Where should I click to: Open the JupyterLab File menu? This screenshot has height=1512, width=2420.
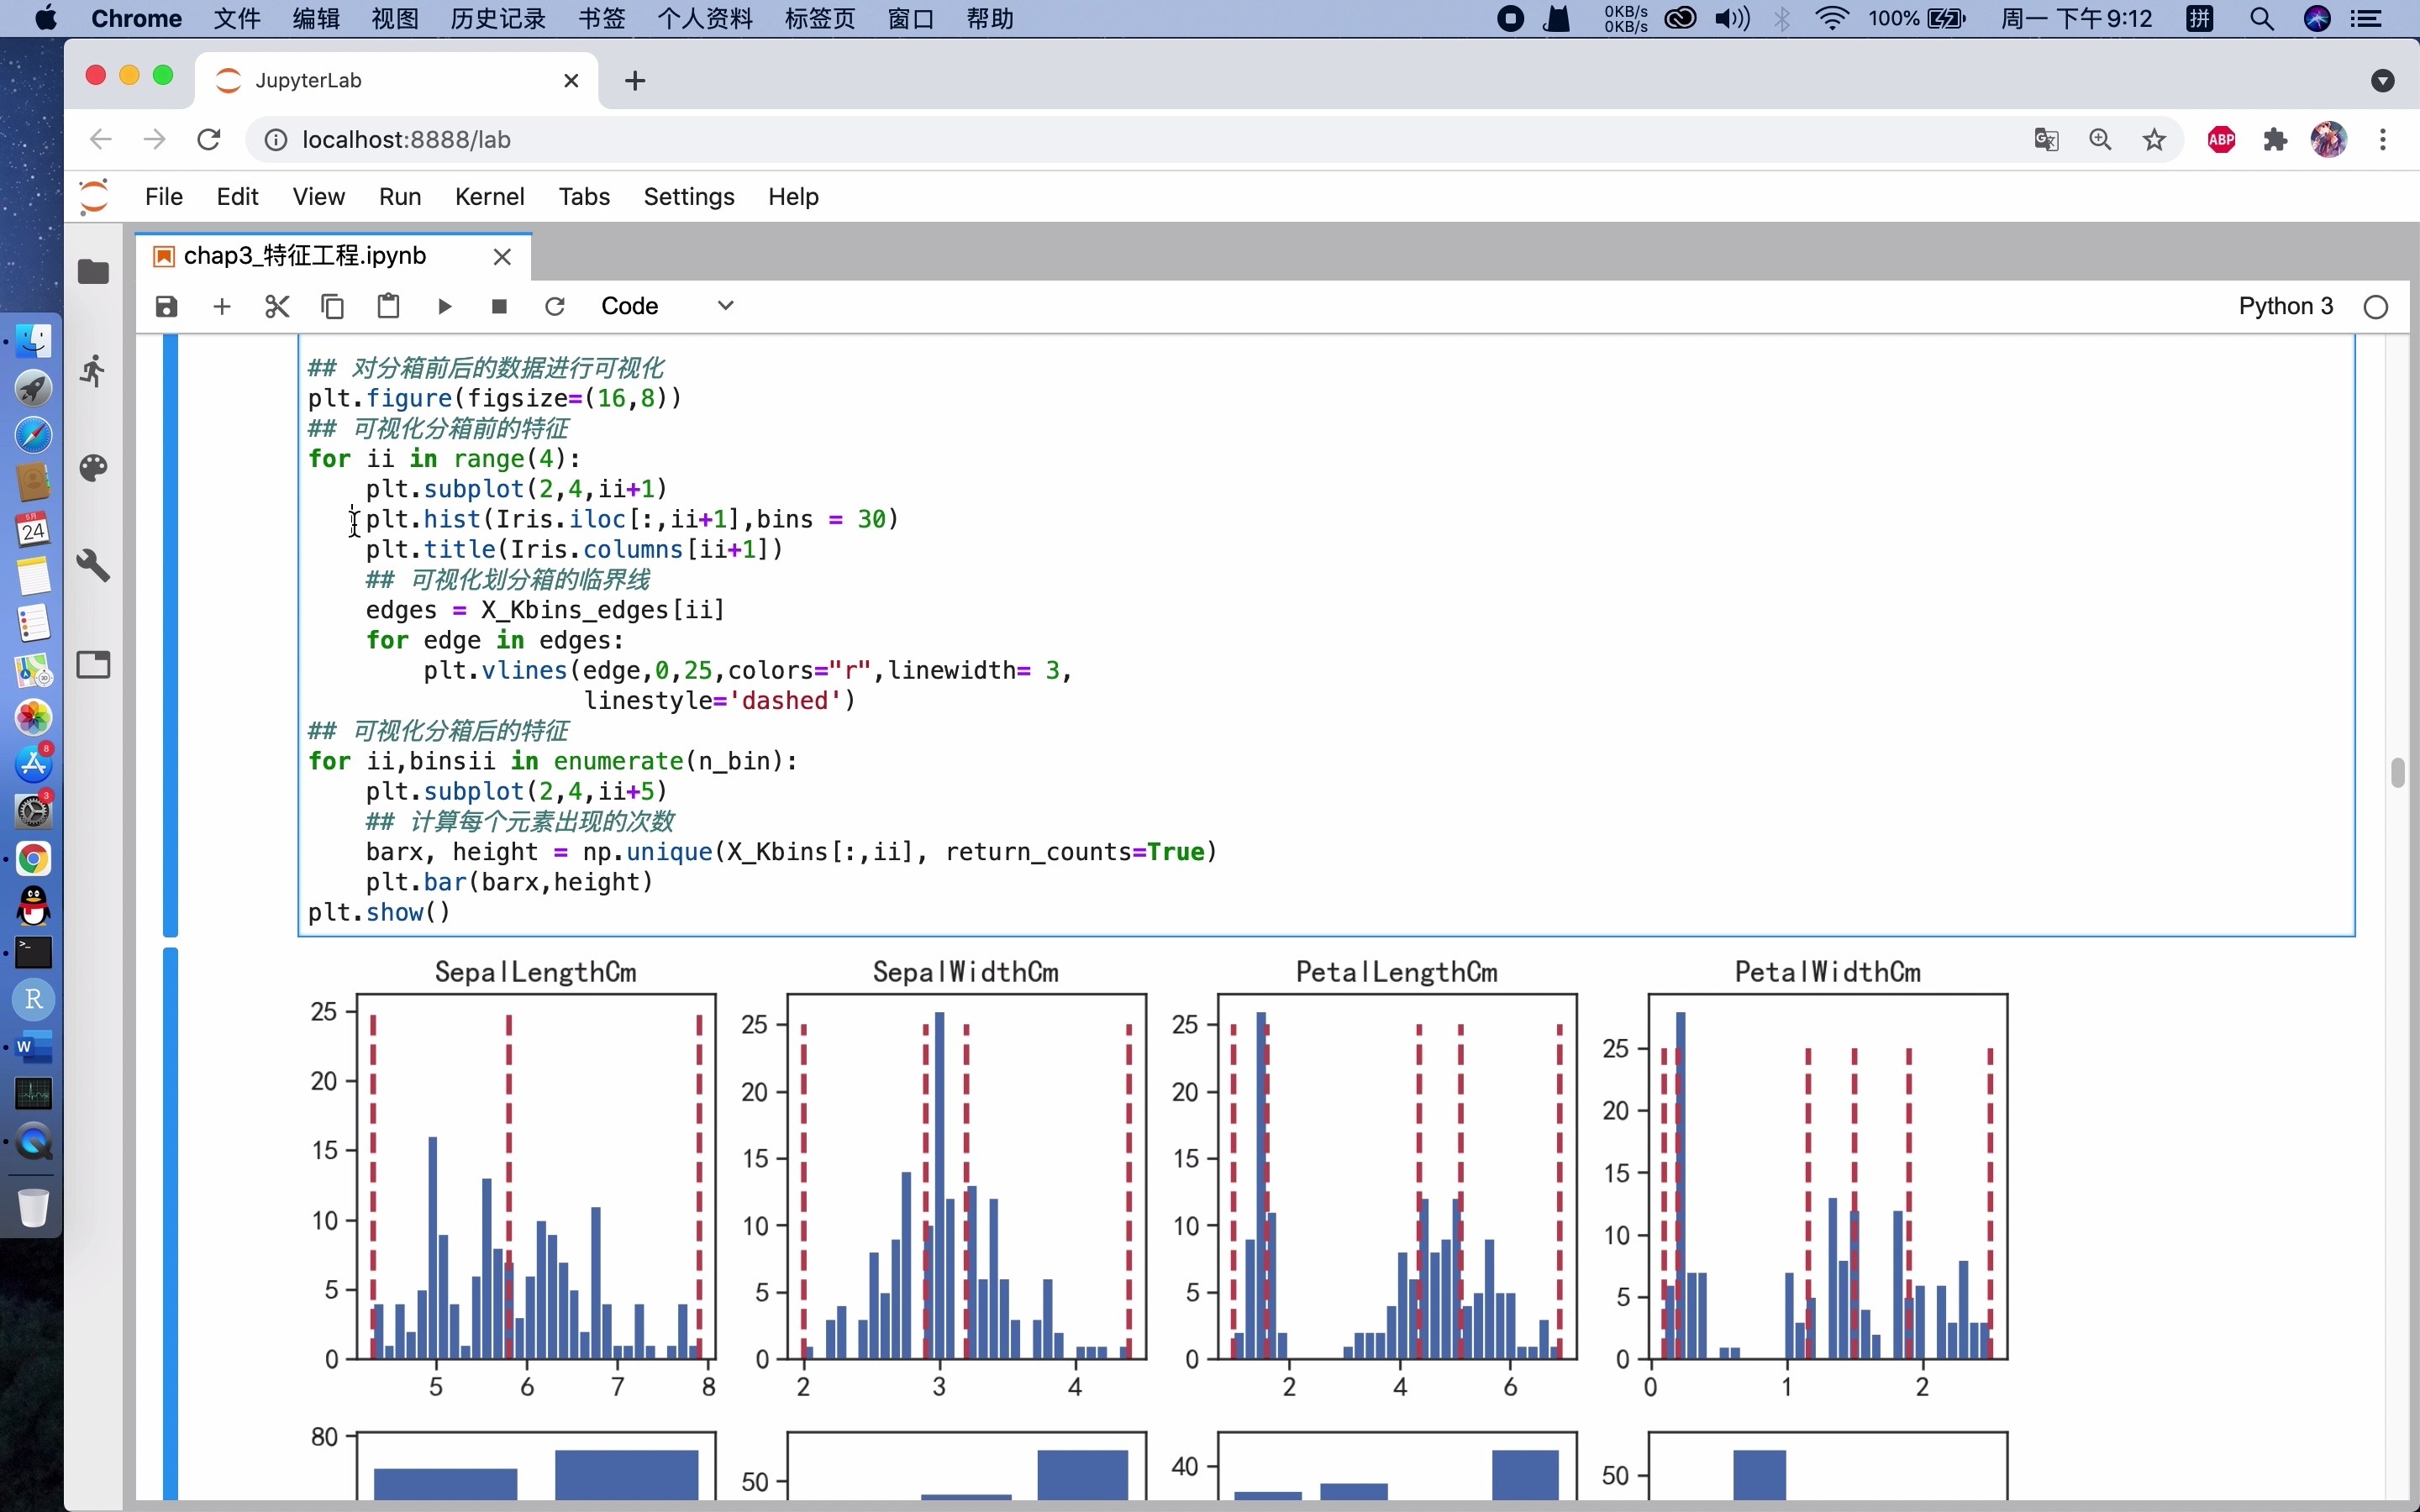click(x=164, y=197)
